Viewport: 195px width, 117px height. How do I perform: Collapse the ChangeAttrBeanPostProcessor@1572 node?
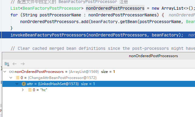coord(11,78)
